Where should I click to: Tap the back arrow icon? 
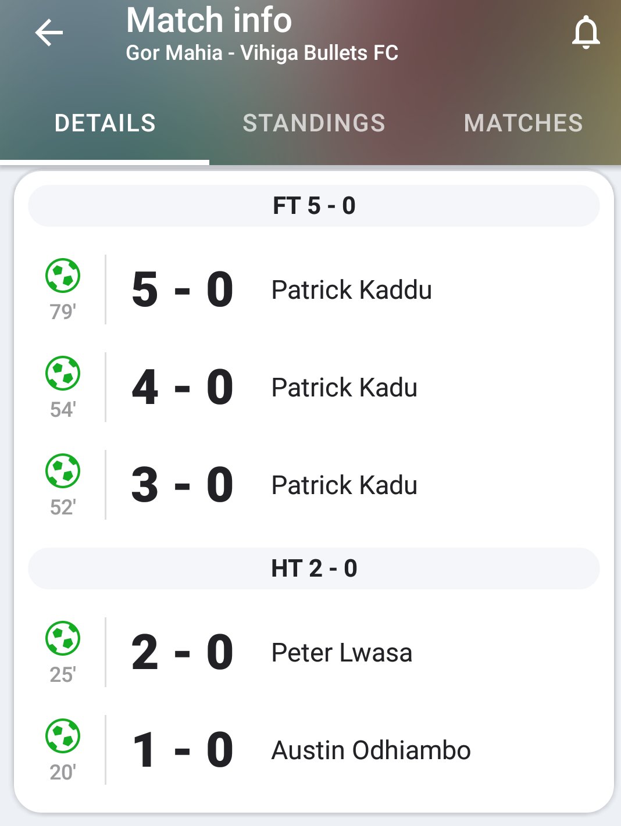click(x=49, y=32)
